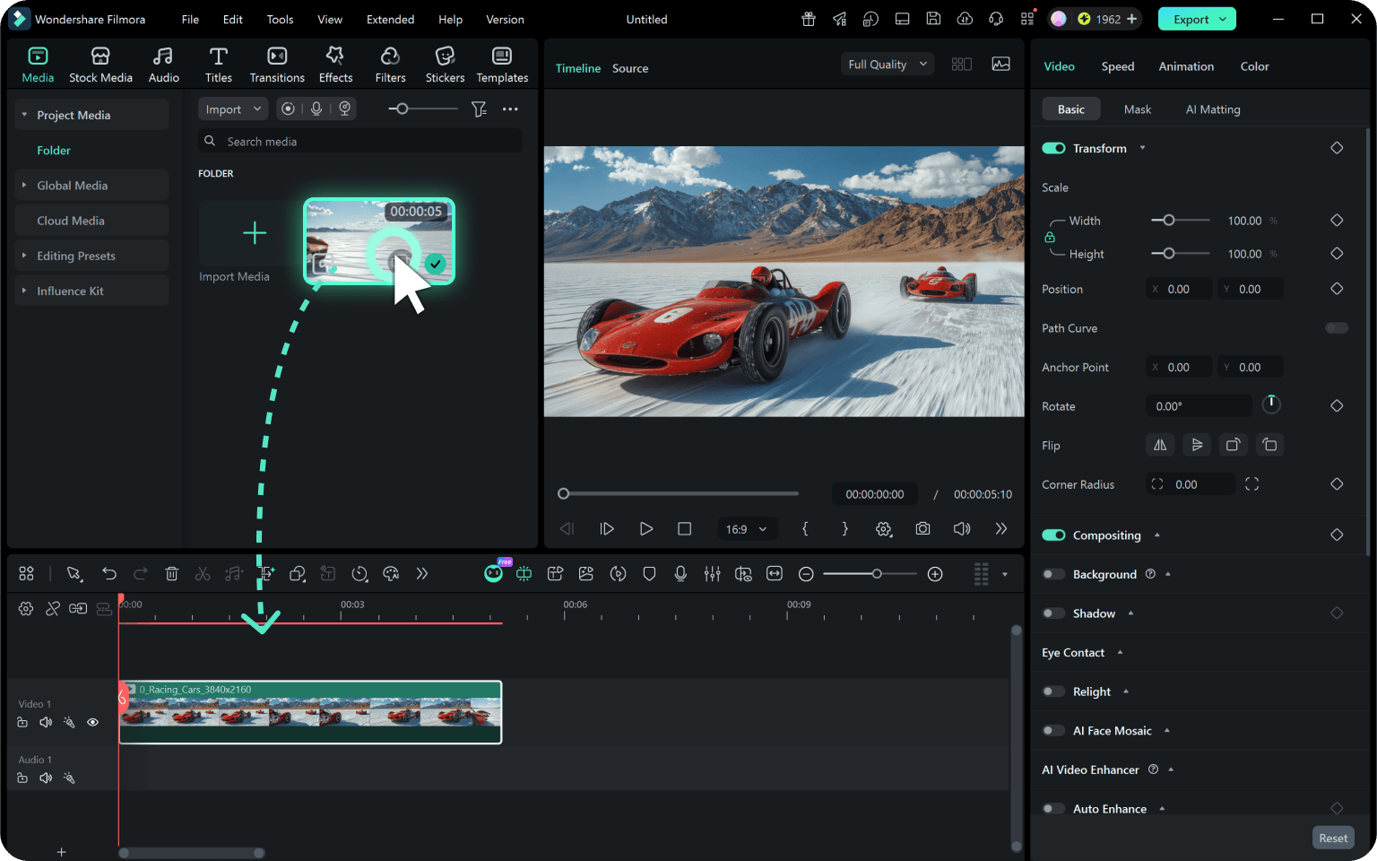Viewport: 1377px width, 861px height.
Task: Click the split scissors icon
Action: point(203,574)
